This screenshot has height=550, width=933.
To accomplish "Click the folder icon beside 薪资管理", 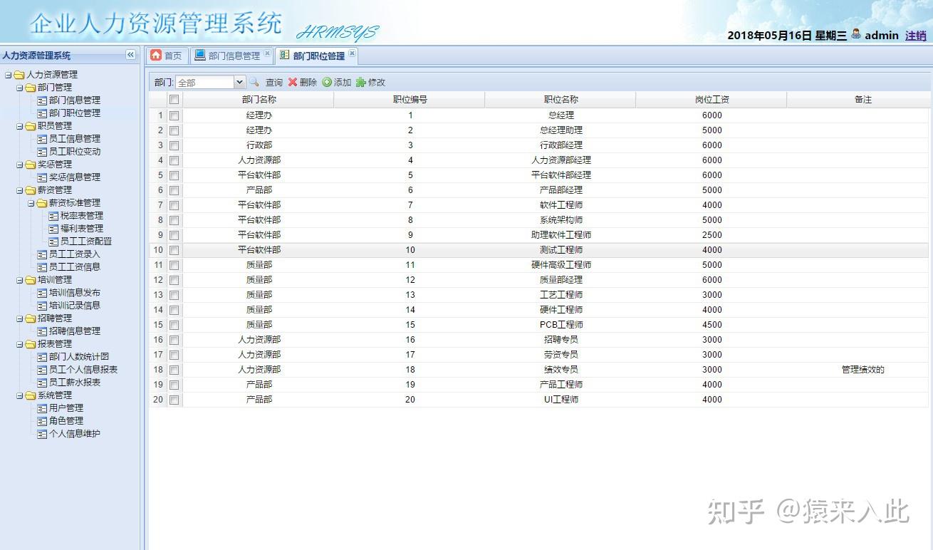I will [30, 190].
